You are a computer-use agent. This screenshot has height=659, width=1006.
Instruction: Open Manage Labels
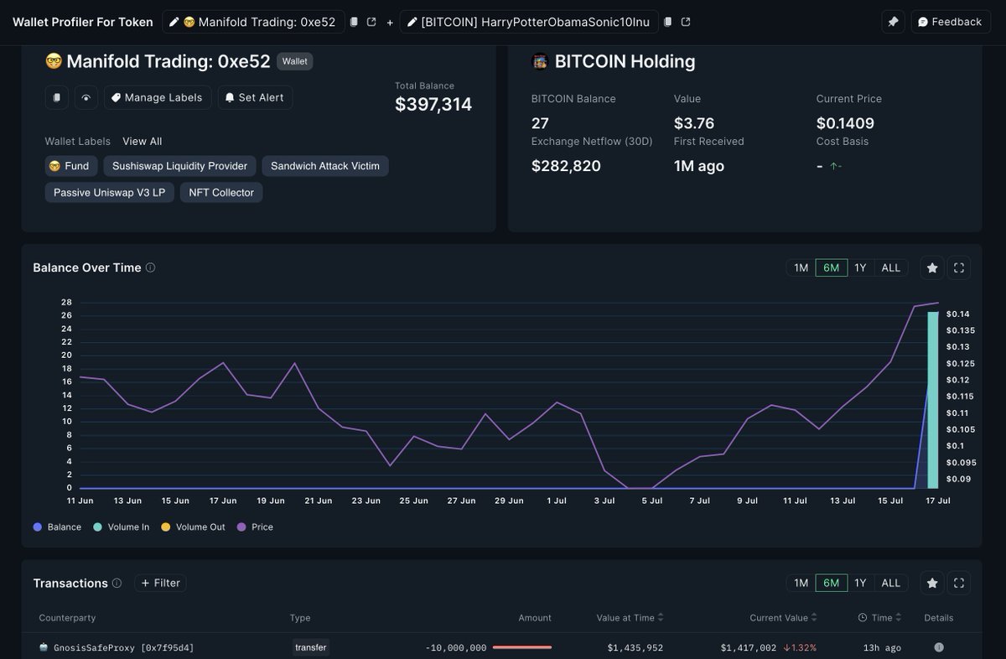(157, 97)
